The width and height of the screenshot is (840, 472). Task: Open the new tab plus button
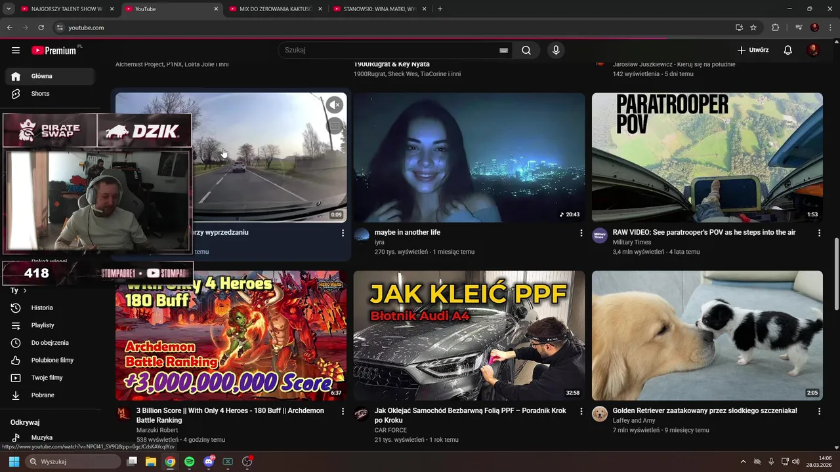[440, 9]
